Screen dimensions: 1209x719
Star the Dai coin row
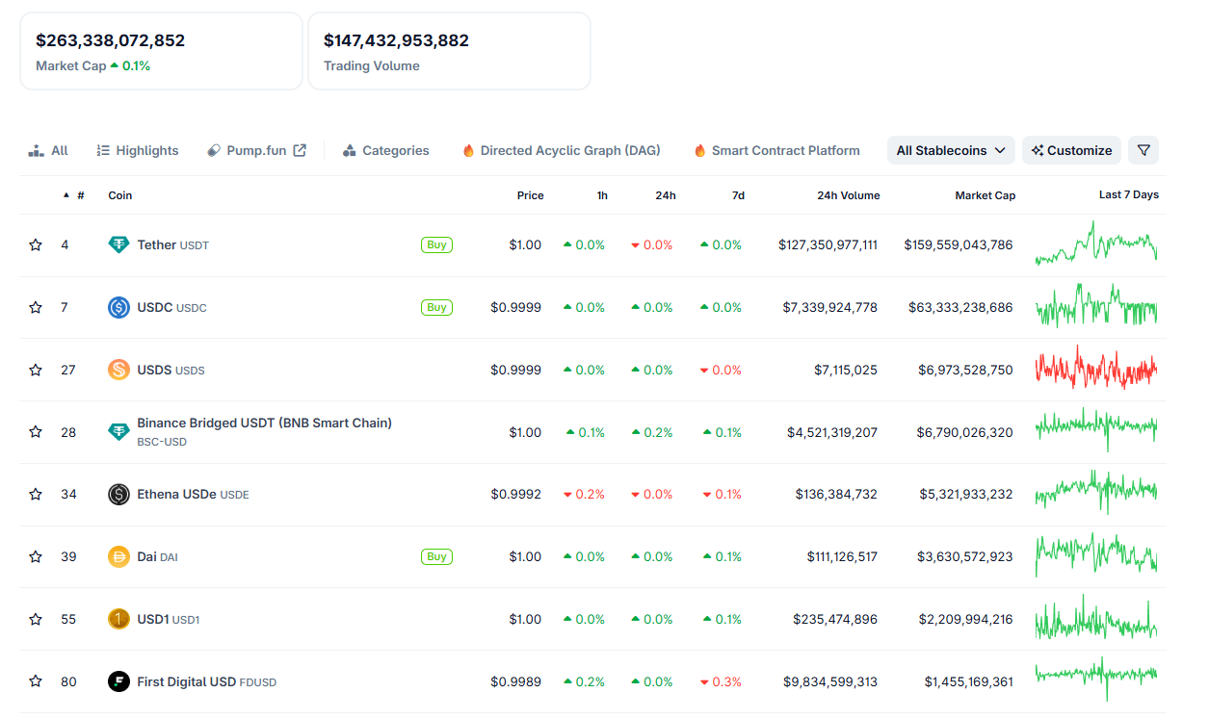click(36, 556)
